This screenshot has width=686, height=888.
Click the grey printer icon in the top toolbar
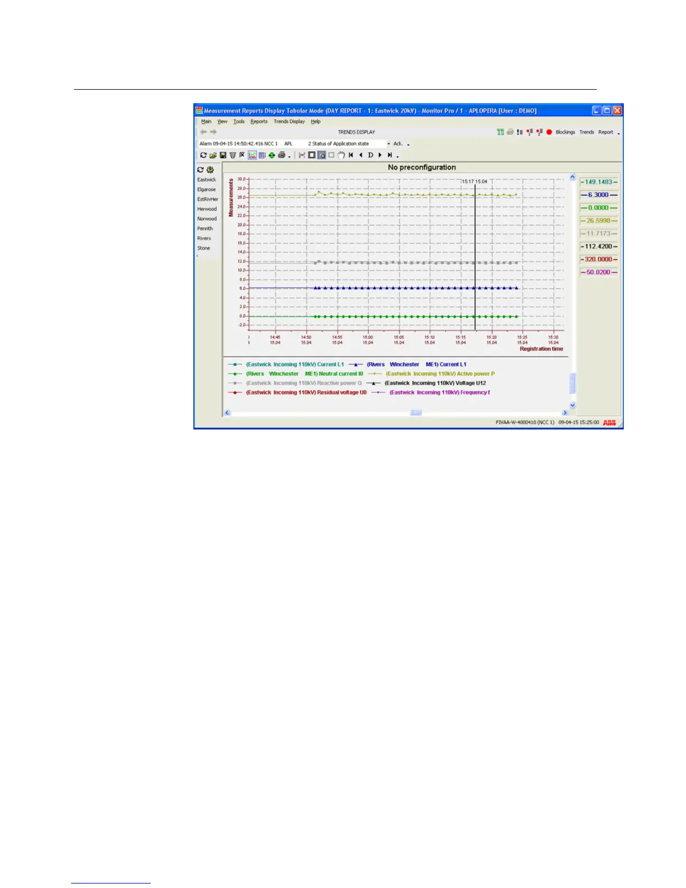510,132
